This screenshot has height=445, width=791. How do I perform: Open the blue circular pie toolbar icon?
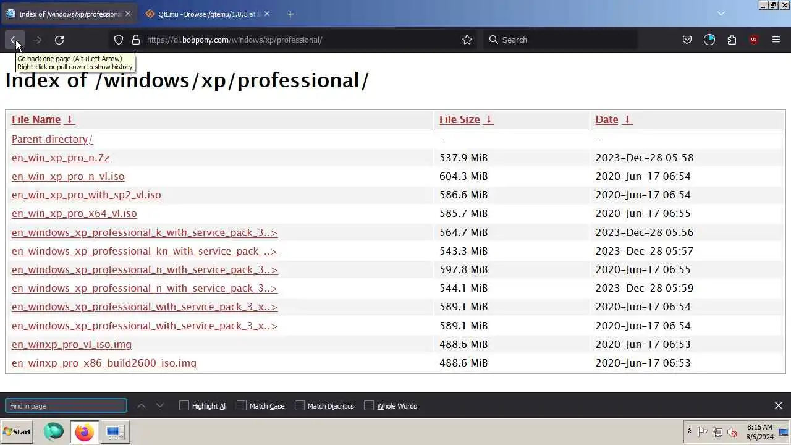[x=709, y=40]
